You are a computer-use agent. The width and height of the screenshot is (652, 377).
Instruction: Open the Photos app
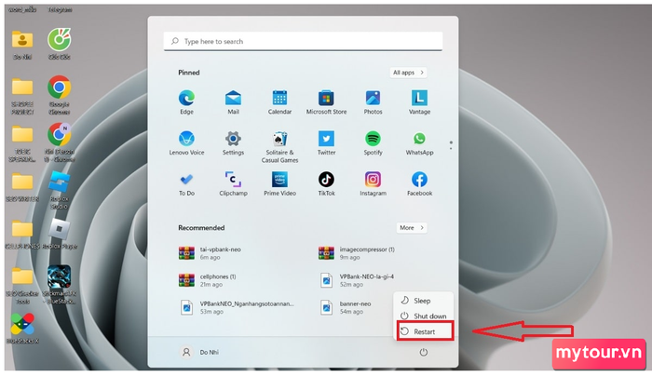coord(373,101)
